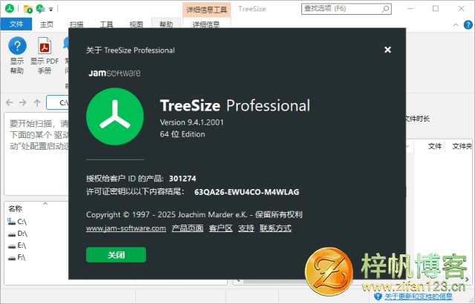Switch to the 帮助 ribbon tab
Screen dimensions: 475x304
coord(166,24)
